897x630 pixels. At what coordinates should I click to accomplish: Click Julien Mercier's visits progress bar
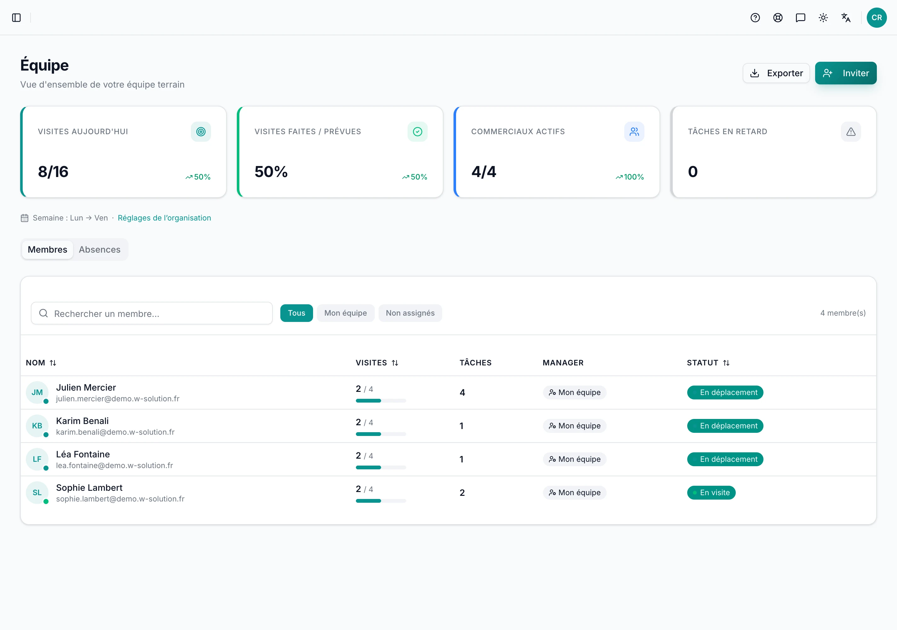point(381,401)
